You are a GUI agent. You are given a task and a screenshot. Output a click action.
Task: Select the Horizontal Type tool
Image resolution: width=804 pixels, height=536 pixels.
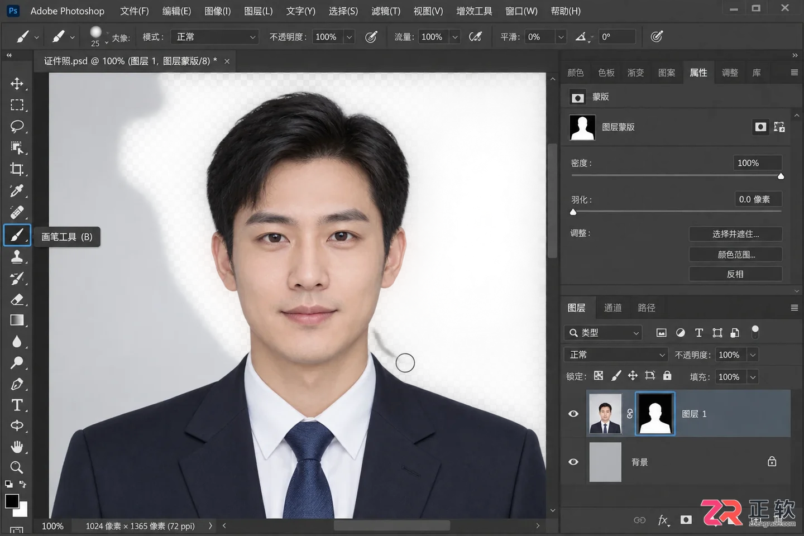click(x=17, y=405)
